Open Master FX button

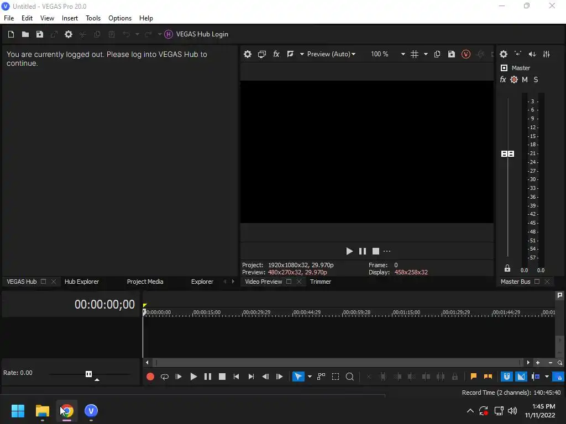tap(503, 79)
